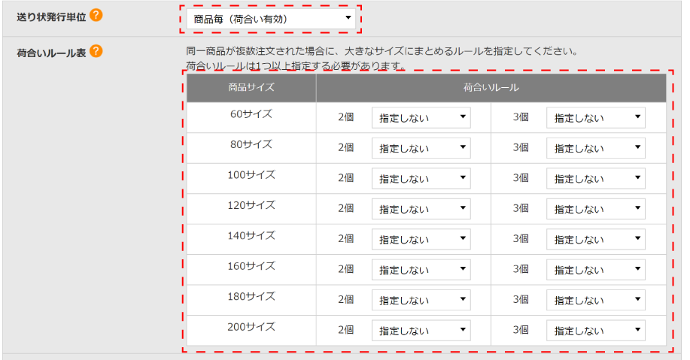Click the 100サイズ row label
Screen dimensions: 690x360
(251, 175)
